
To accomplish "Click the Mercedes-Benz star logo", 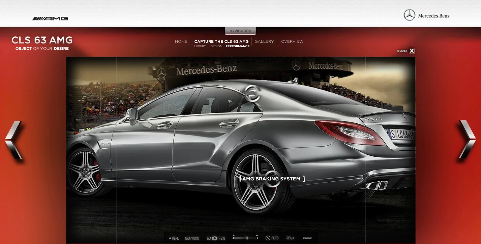I will 410,15.
